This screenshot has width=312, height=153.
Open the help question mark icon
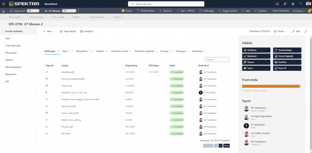[300, 4]
